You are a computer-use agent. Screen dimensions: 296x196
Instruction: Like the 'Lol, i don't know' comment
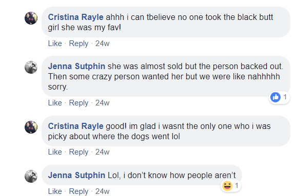pos(55,191)
